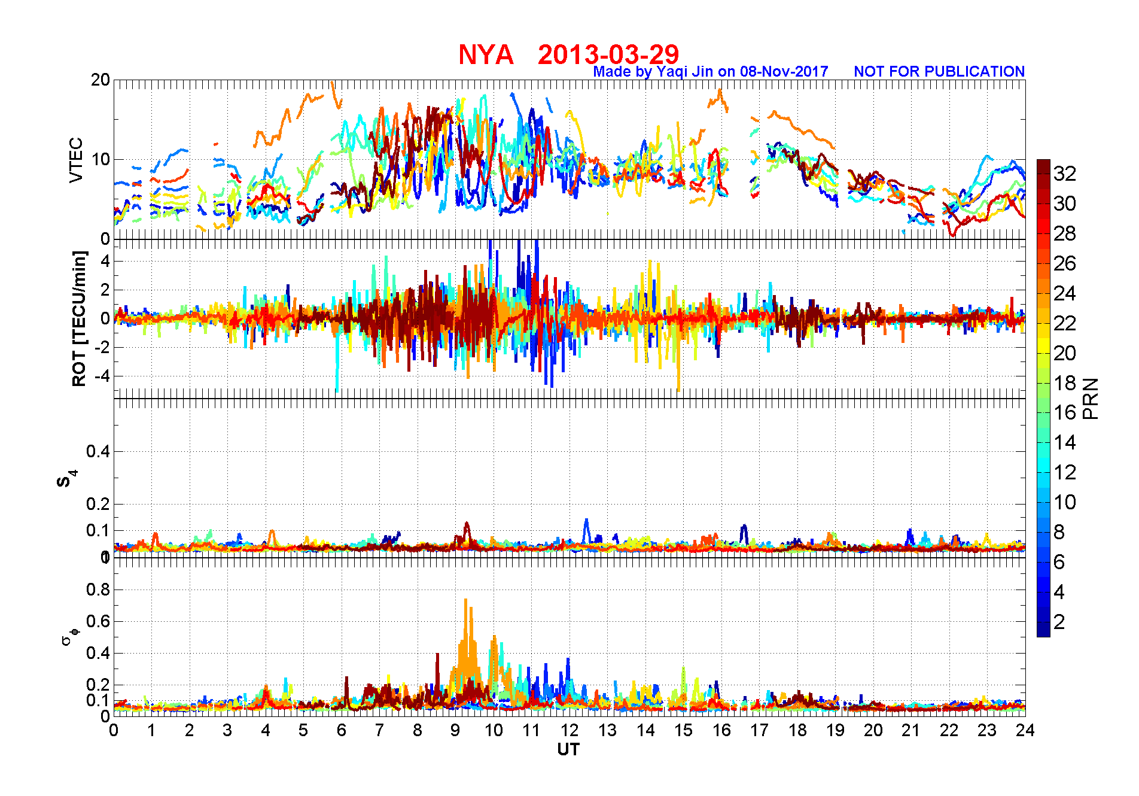The image size is (1139, 796).
Task: Click the "0.8" tick on the sigma-phi axis
Action: click(x=98, y=590)
